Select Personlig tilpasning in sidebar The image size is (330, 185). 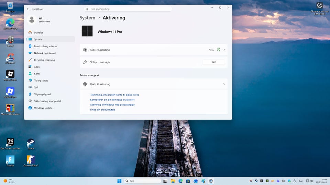44,60
